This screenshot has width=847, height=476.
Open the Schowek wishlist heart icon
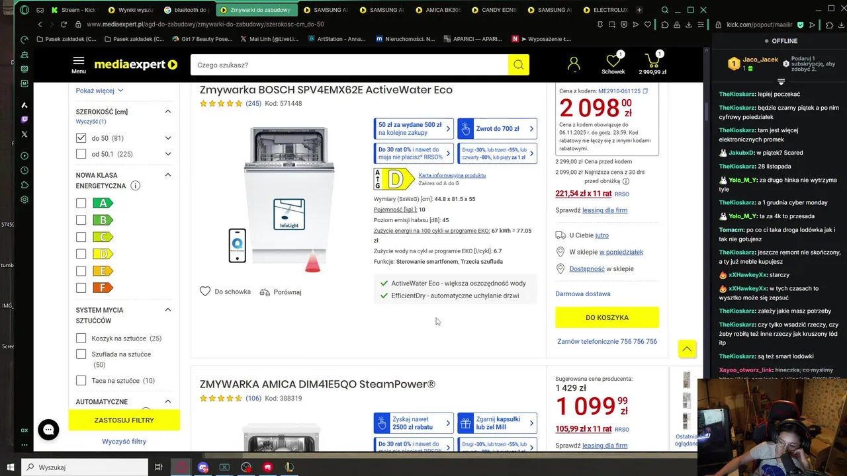tap(613, 61)
